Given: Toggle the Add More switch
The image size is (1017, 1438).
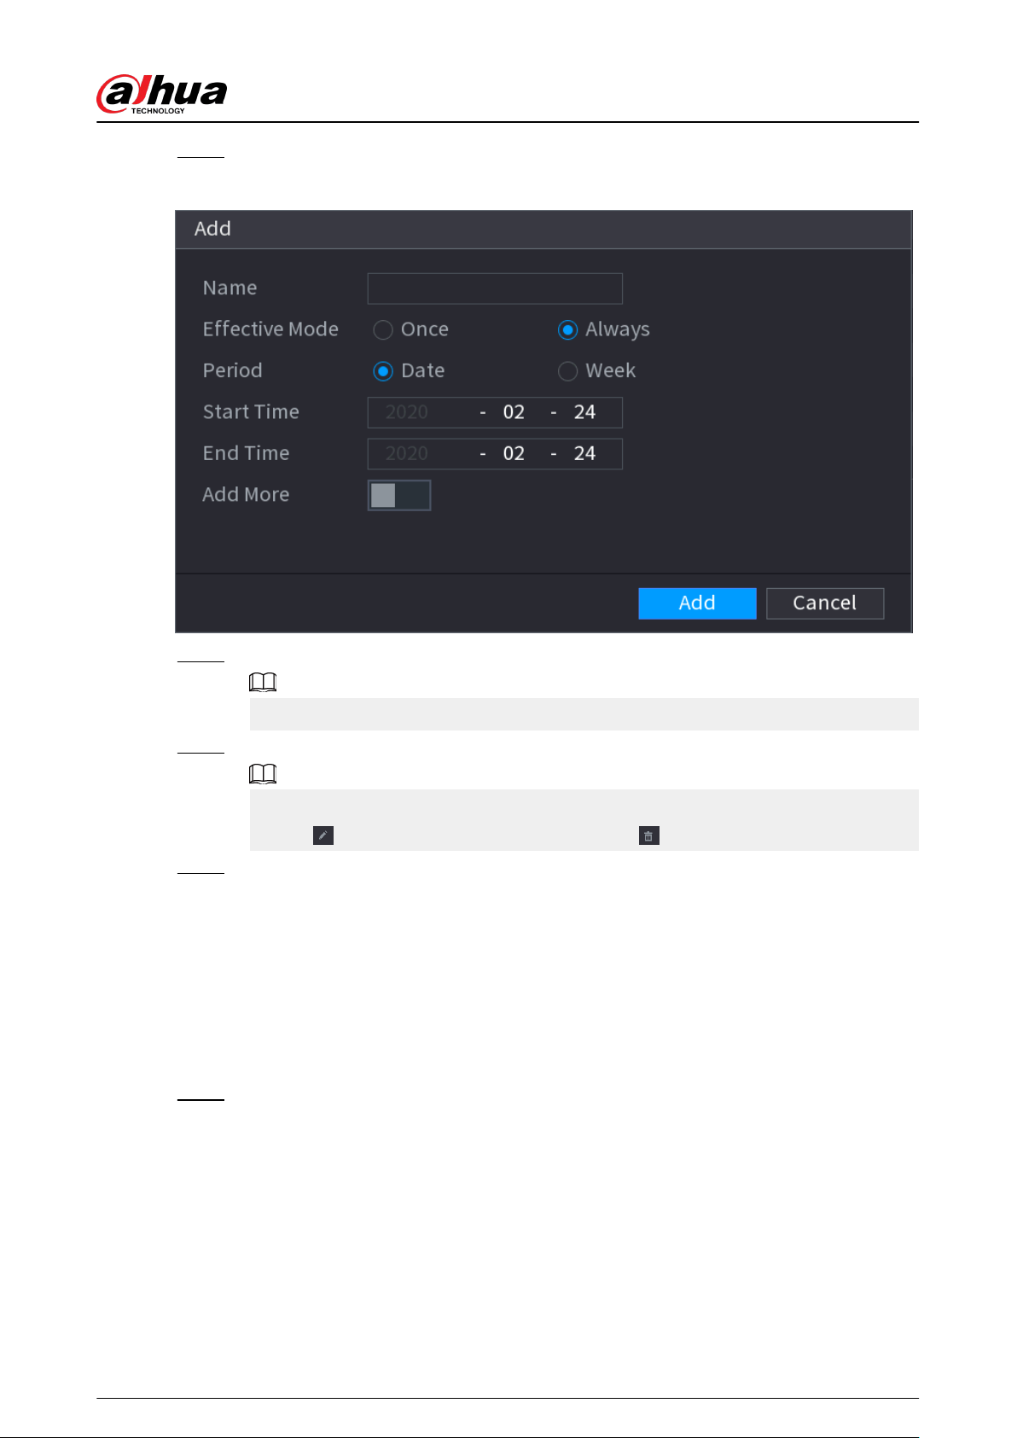Looking at the screenshot, I should pos(399,495).
